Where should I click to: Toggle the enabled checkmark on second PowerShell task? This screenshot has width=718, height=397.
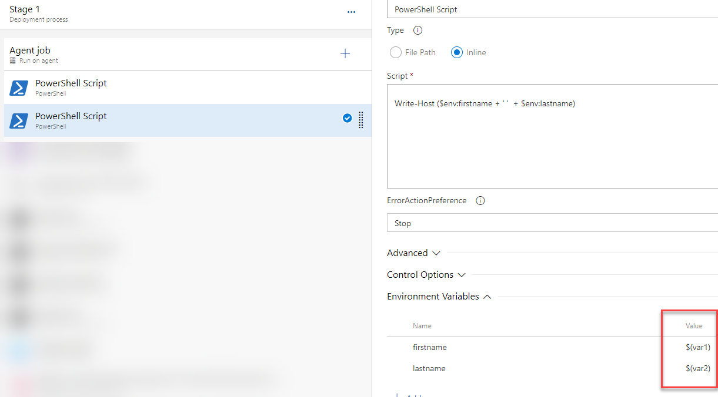(347, 117)
